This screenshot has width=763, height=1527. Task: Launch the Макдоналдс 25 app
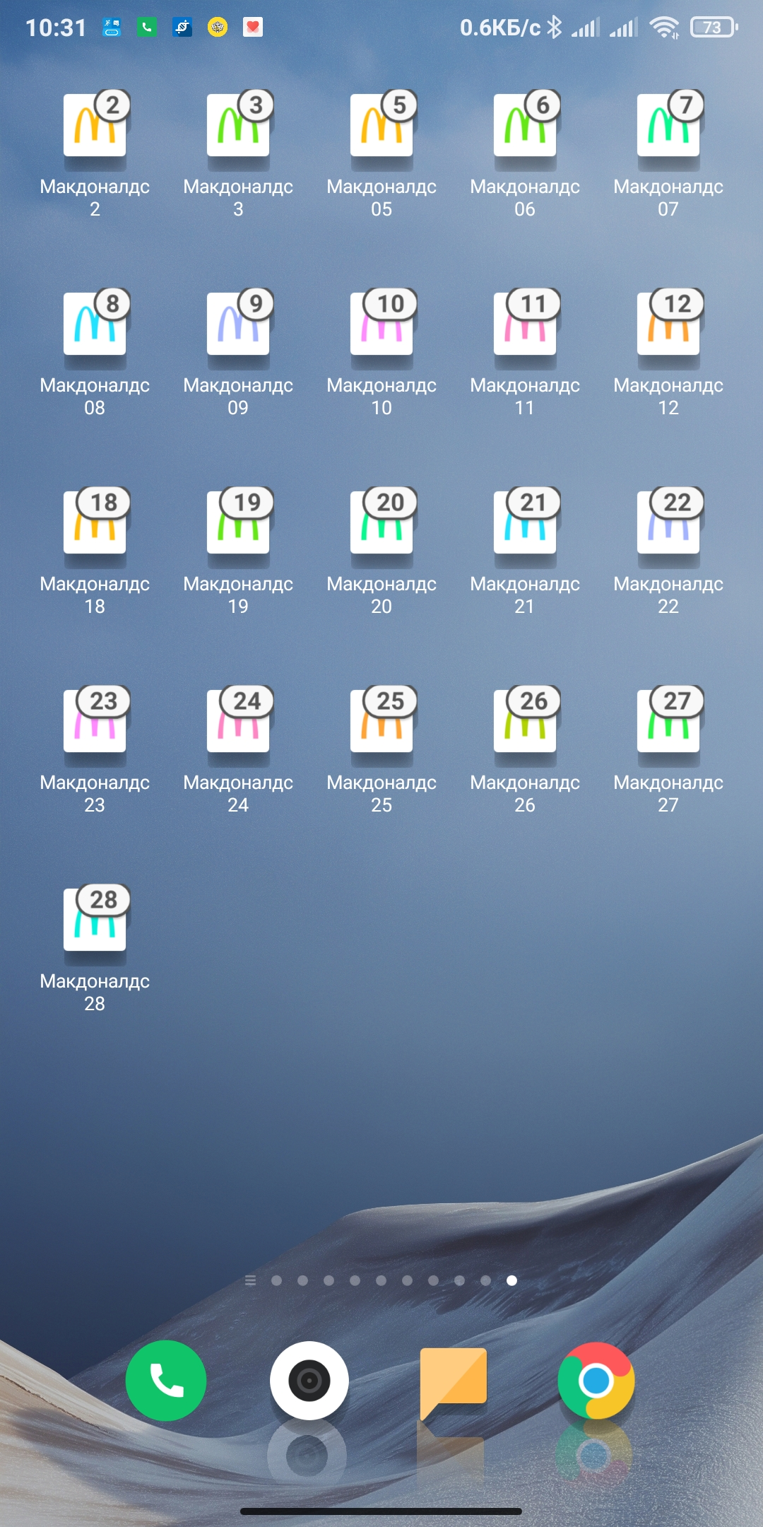click(x=381, y=722)
